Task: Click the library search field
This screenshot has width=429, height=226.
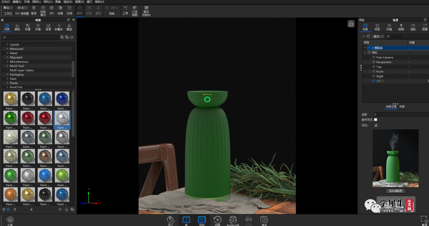Action: [31, 37]
